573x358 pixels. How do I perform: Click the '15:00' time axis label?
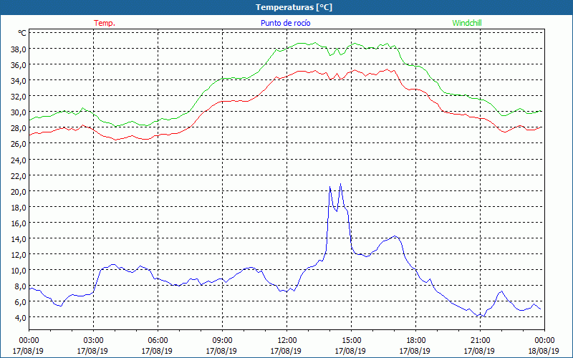click(x=351, y=340)
